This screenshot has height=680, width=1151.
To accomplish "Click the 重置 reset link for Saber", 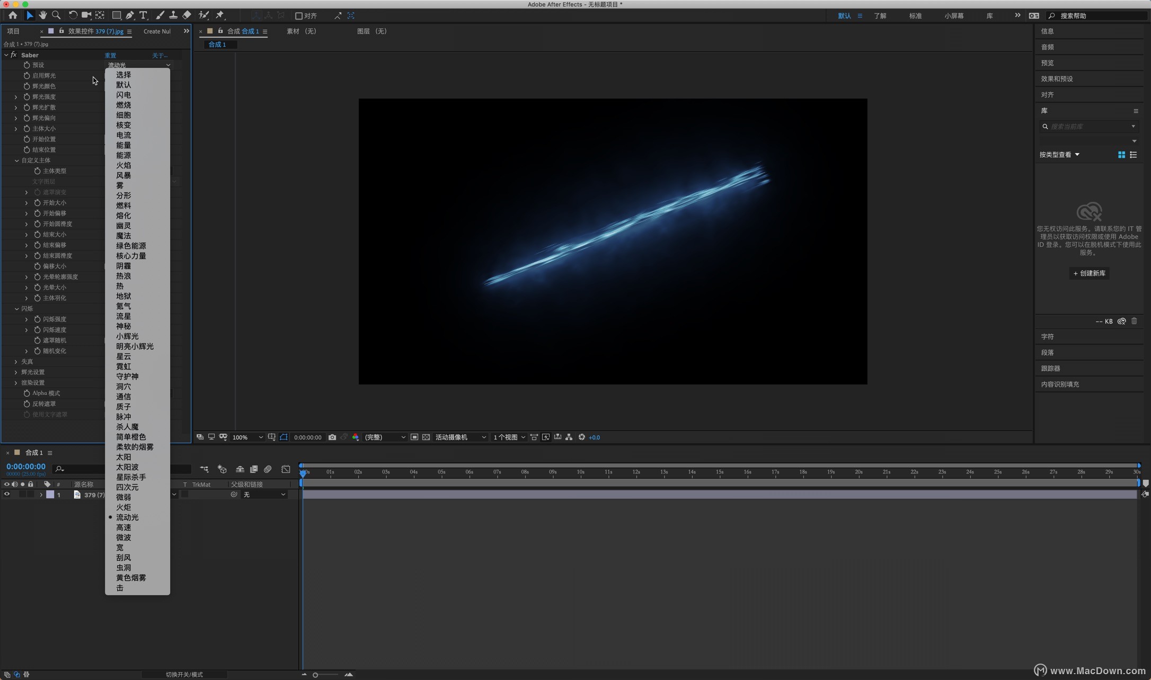I will 110,55.
